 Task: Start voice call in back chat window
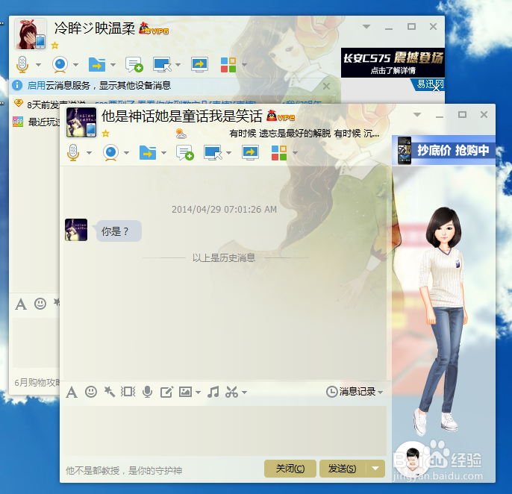coord(22,64)
